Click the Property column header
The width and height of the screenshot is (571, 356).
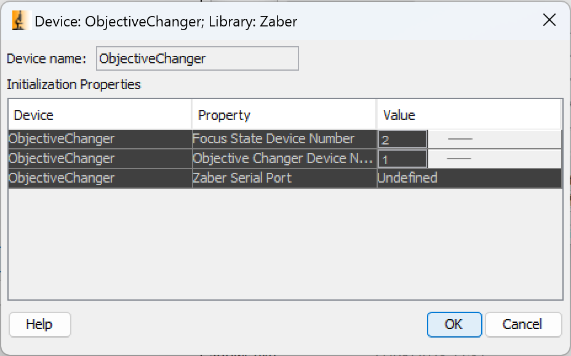tap(284, 115)
